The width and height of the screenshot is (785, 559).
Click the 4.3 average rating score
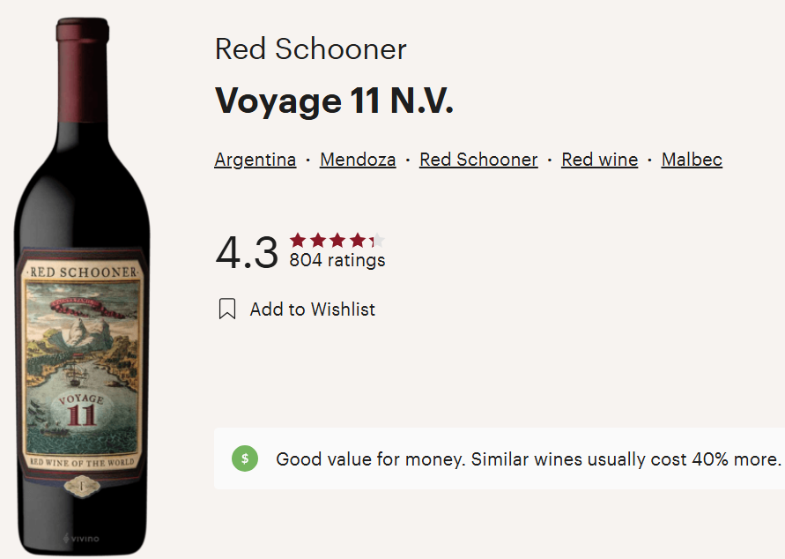tap(247, 252)
